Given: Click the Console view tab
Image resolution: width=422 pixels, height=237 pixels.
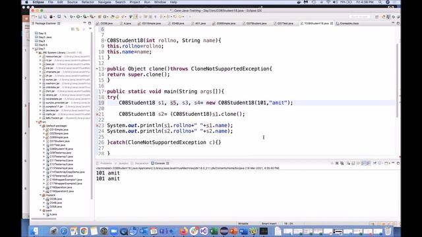Looking at the screenshot, I should click(160, 163).
